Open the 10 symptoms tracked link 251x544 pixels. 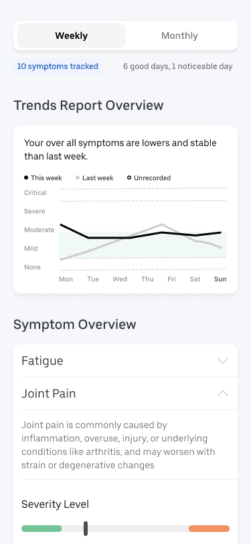click(58, 66)
